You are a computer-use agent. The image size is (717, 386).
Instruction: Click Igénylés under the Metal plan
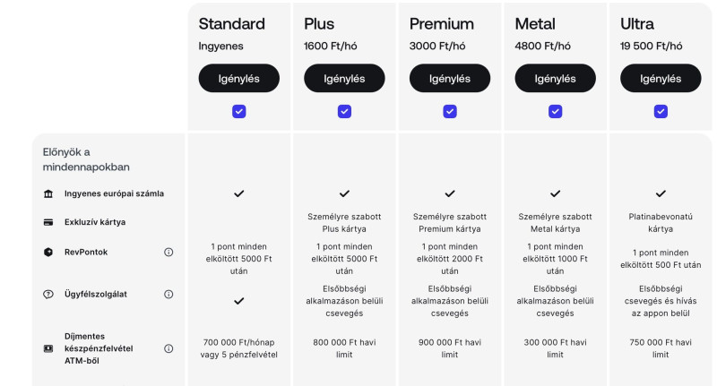(x=555, y=78)
